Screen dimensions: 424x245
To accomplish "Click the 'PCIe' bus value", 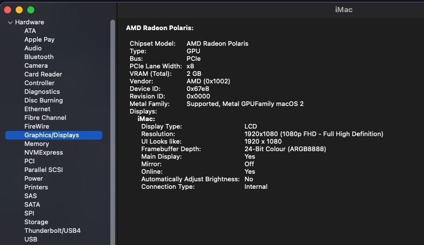I will (x=193, y=58).
